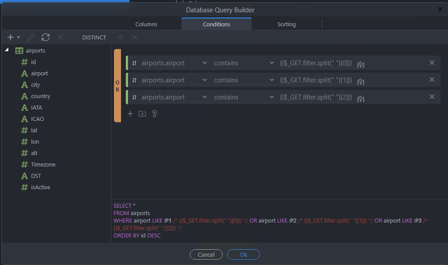Click the third condition value field
Screen dimensions: 448x265
tap(316, 97)
